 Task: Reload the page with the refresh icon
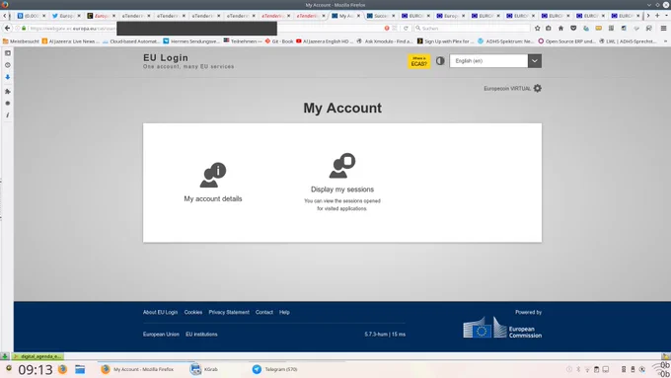(x=406, y=29)
